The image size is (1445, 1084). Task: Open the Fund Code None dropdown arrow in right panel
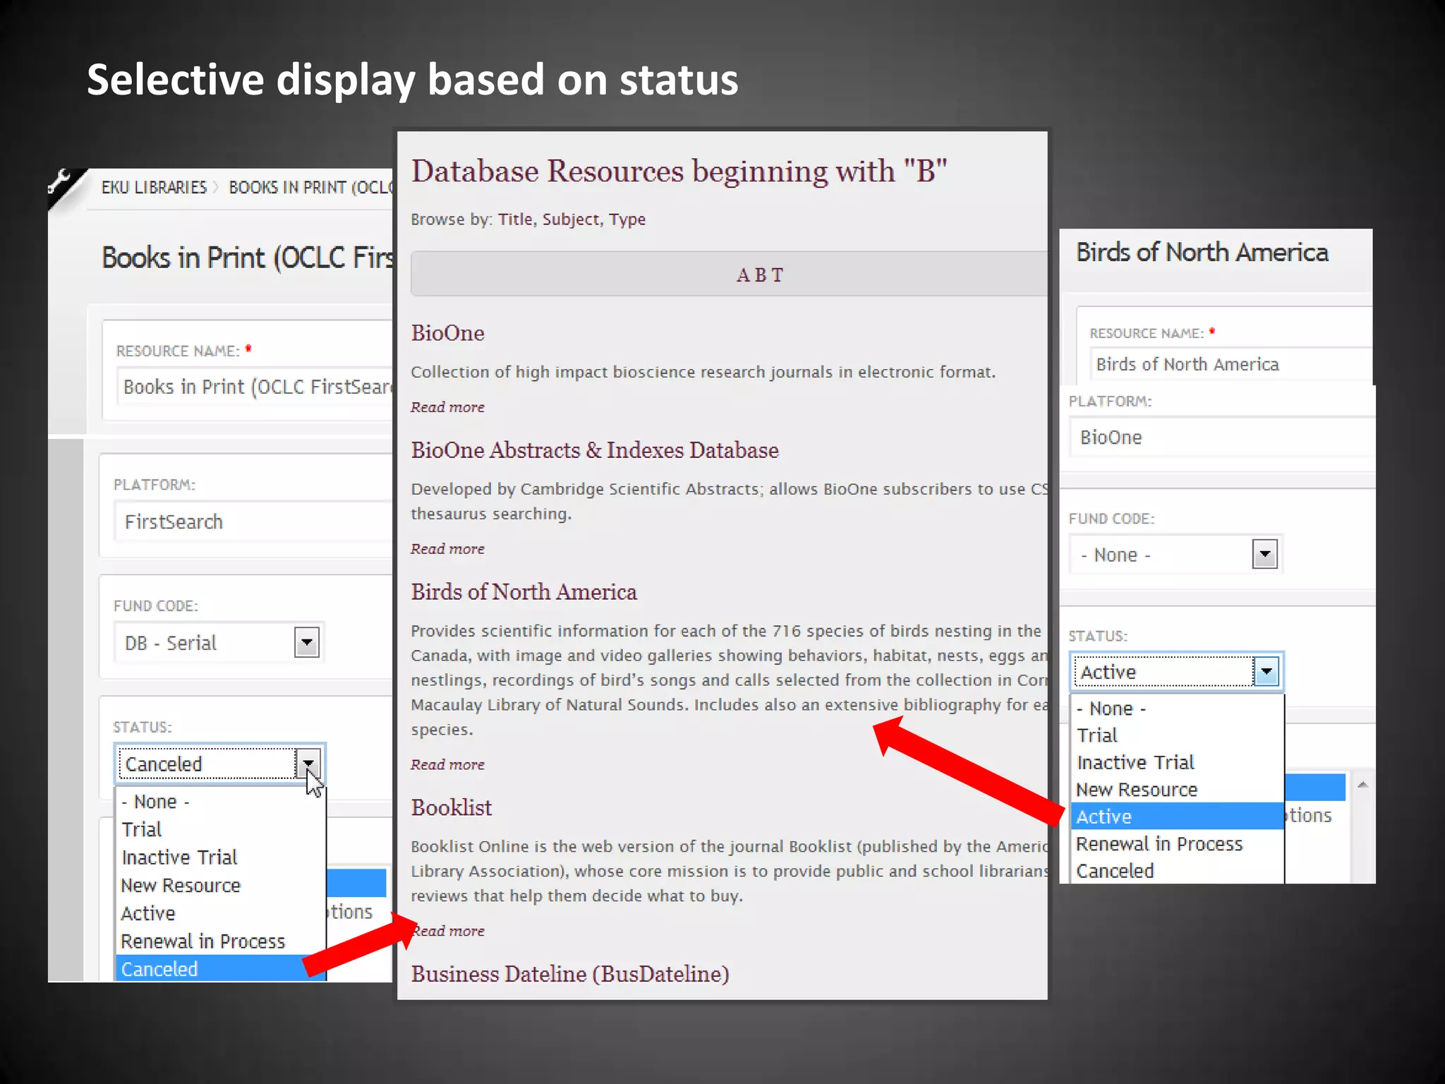pos(1265,554)
